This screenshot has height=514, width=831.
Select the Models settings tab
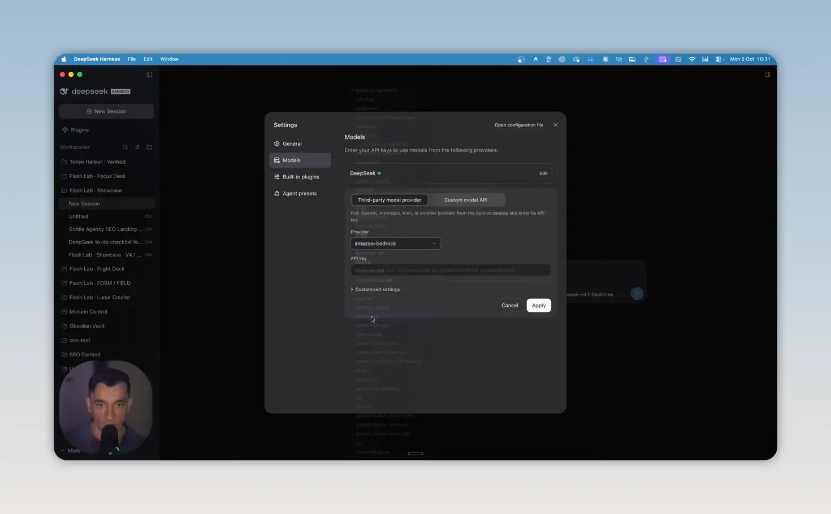tap(300, 160)
